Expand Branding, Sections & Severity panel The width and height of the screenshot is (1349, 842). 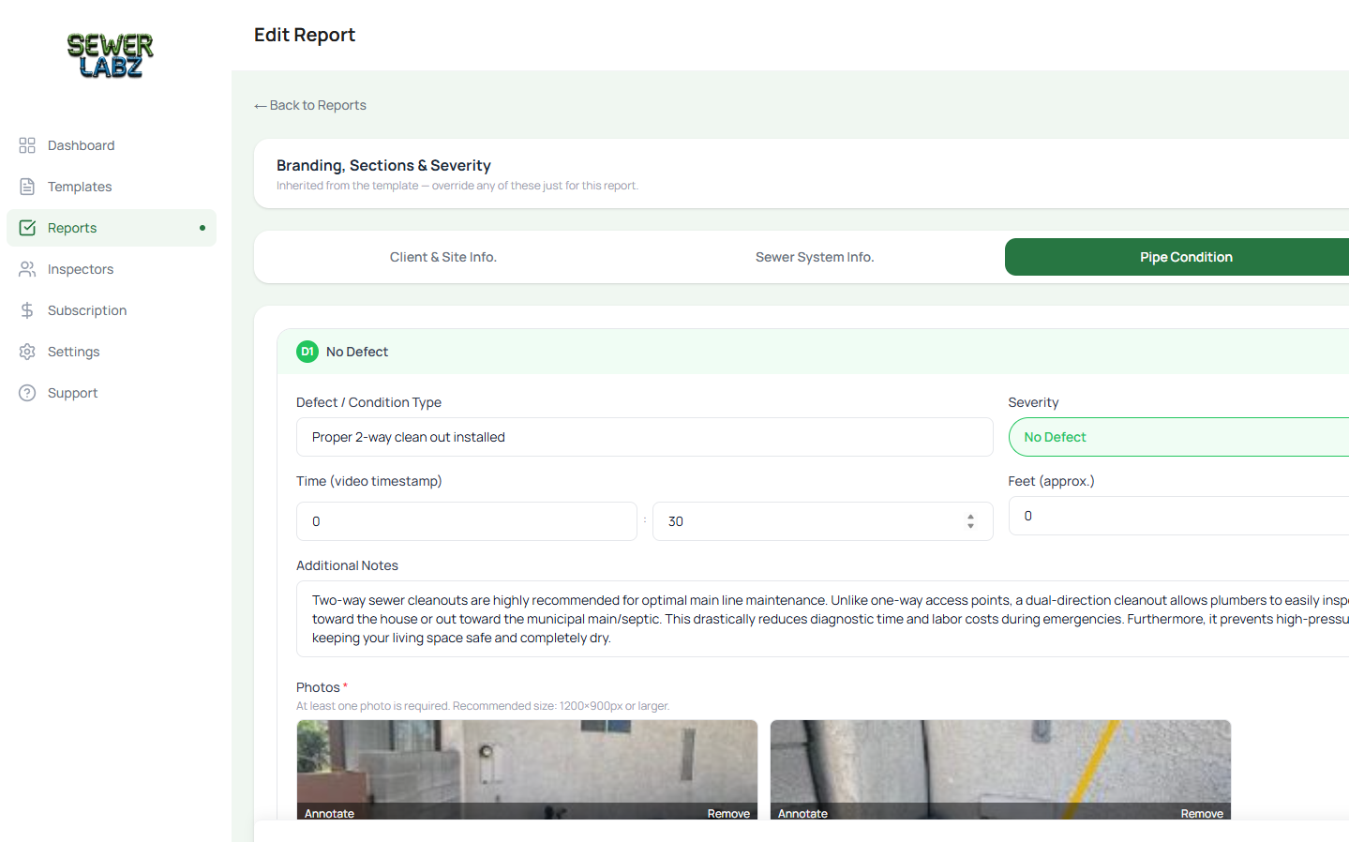[802, 173]
